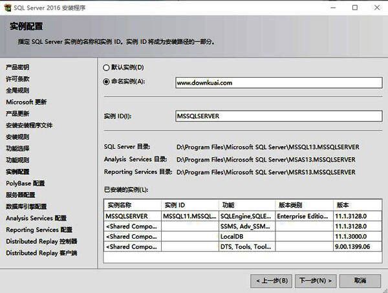Open 许可条款 step in sidebar

17,79
